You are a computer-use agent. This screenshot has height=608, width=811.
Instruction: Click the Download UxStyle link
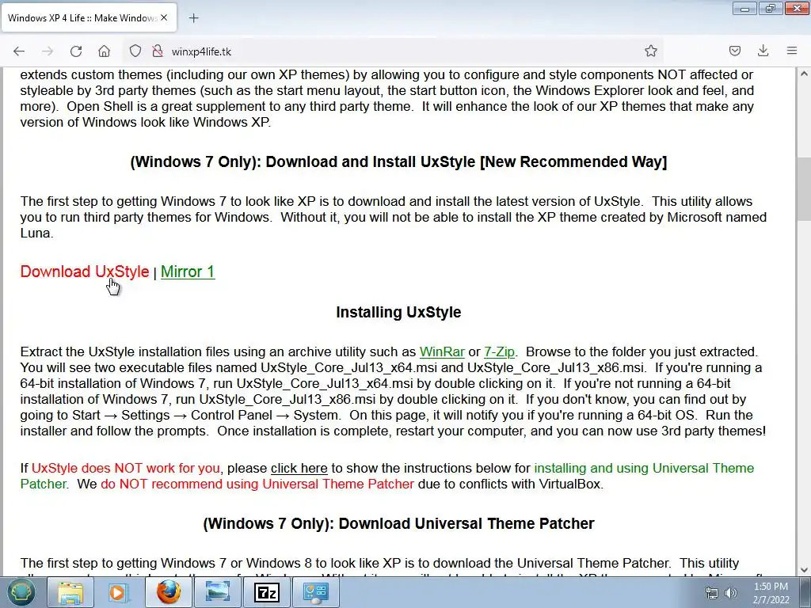tap(85, 272)
